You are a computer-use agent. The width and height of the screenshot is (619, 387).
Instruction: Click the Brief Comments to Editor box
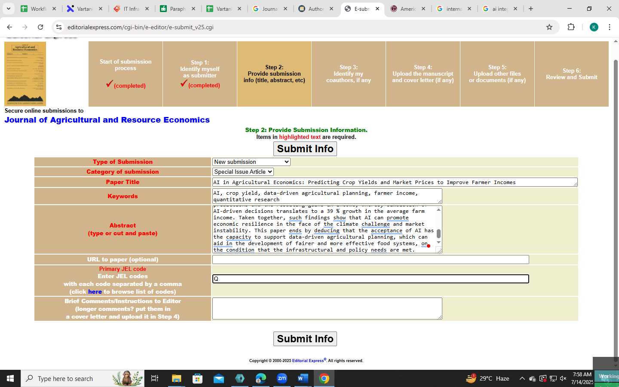point(327,309)
